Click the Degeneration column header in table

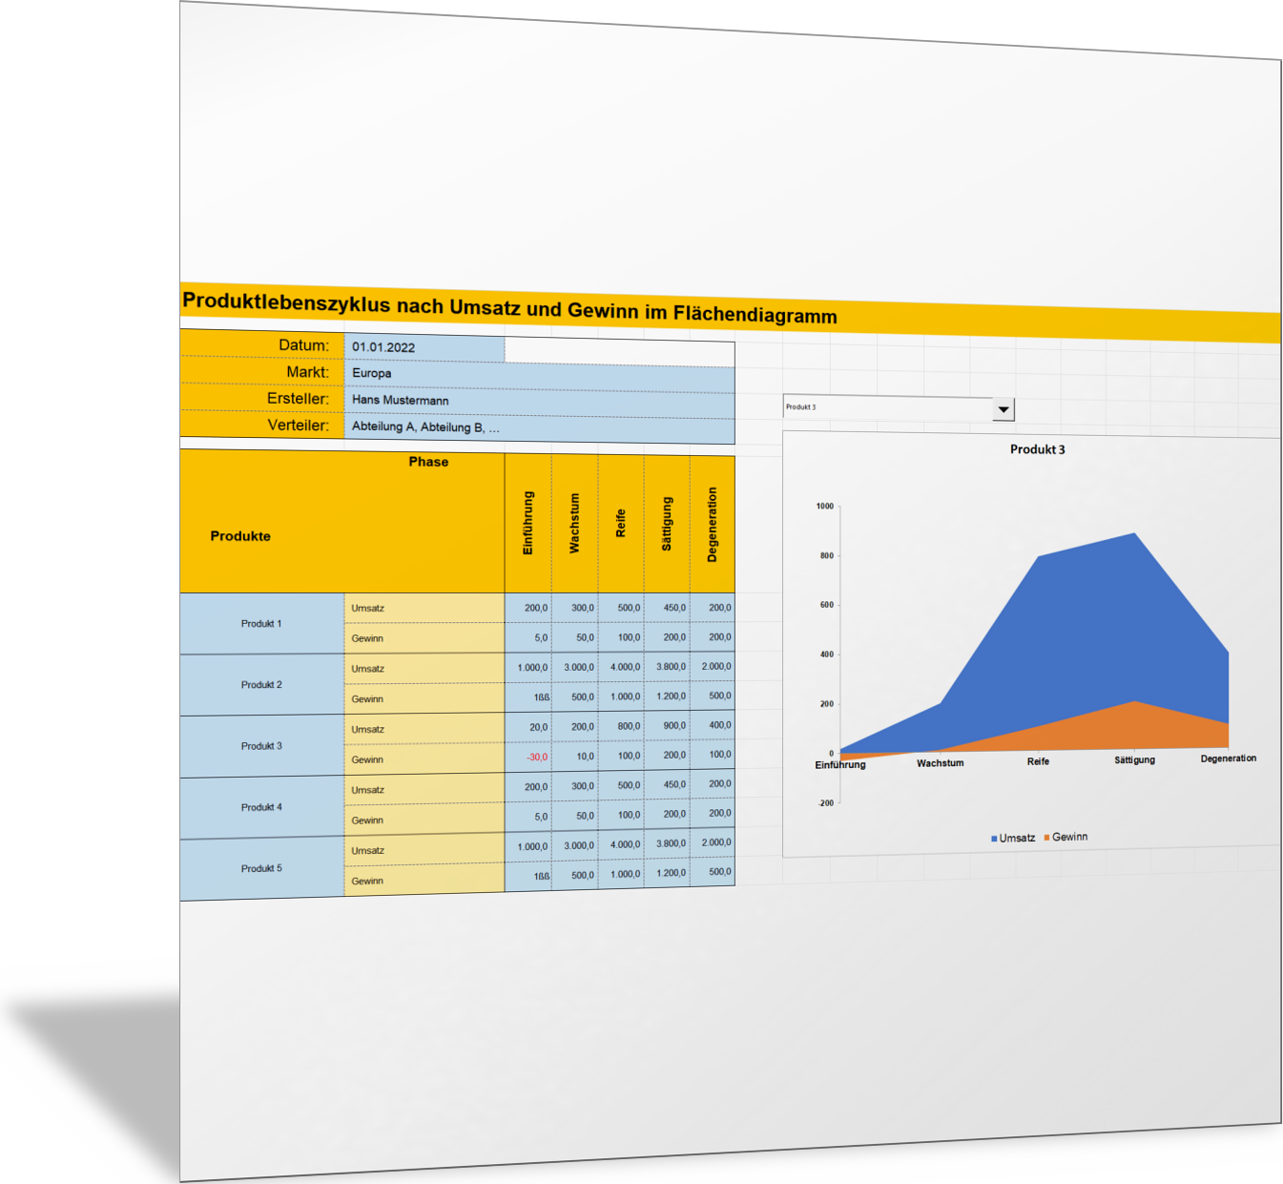[712, 524]
